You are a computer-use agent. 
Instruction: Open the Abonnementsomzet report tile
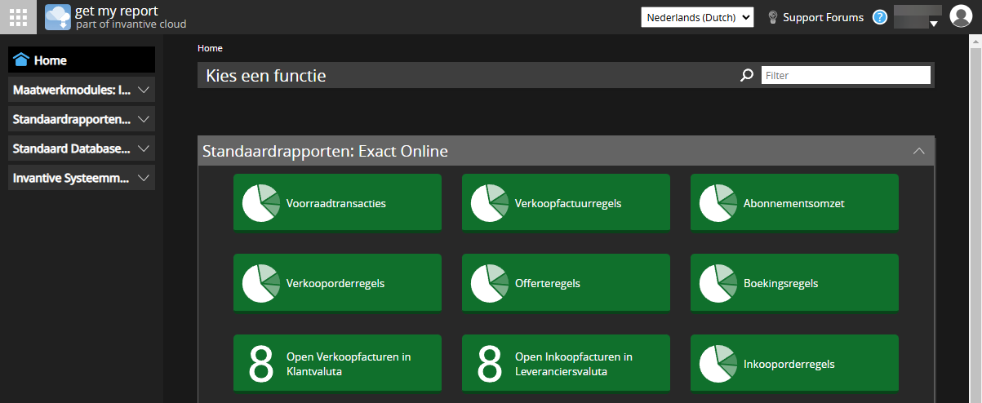point(794,203)
